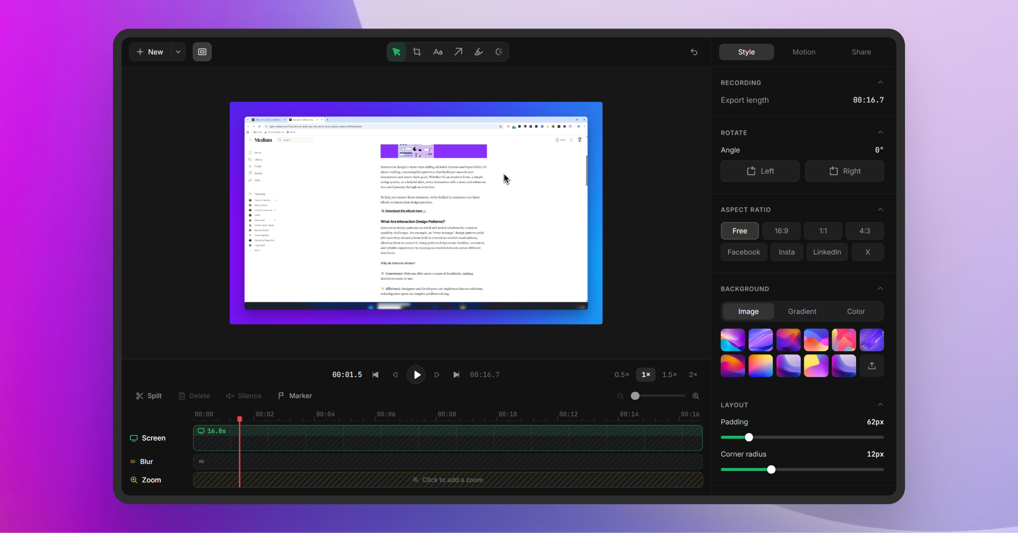
Task: Collapse the Aspect Ratio section
Action: 880,209
